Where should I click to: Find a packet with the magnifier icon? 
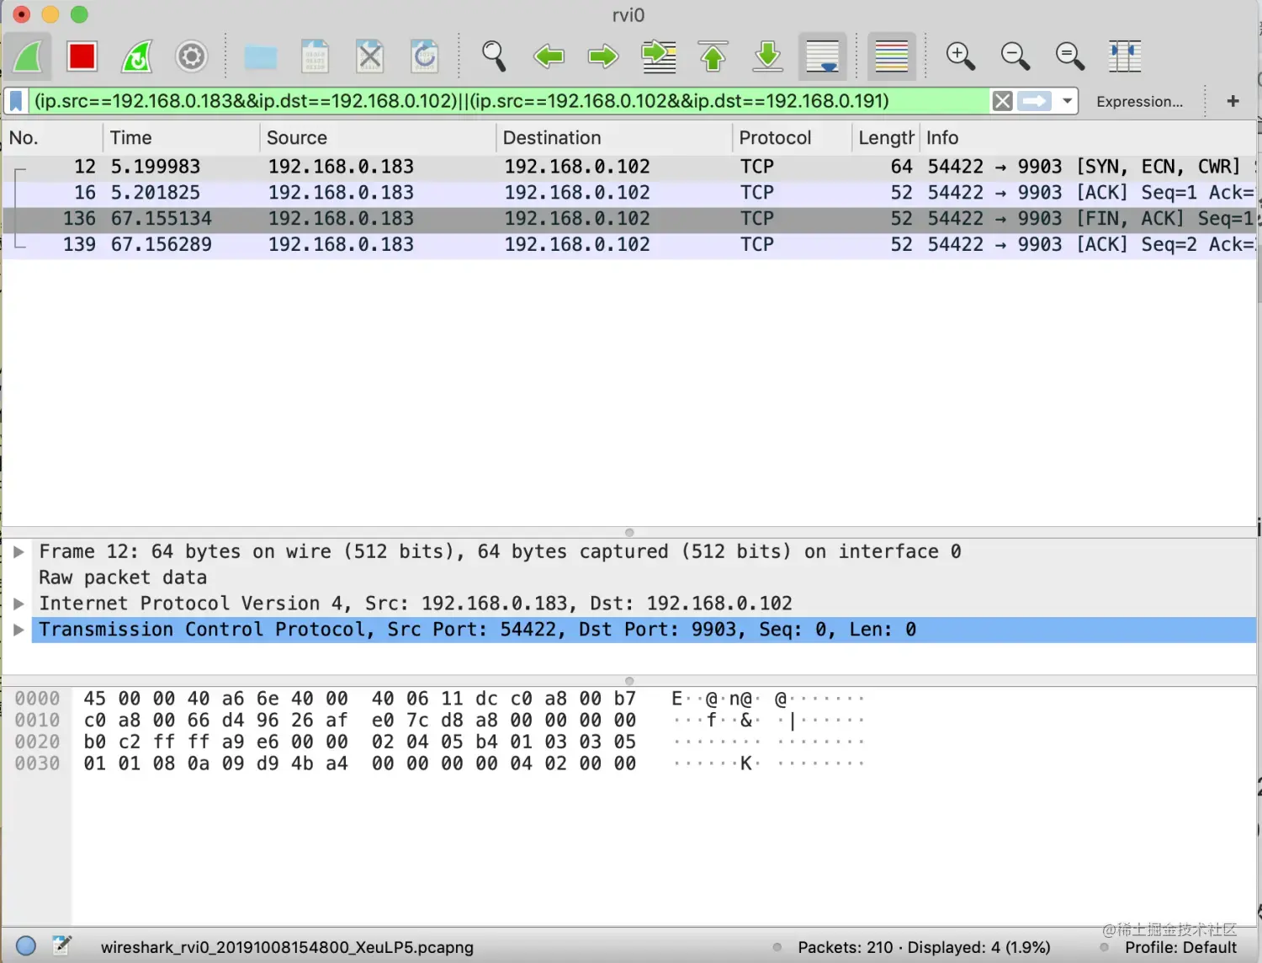coord(494,56)
